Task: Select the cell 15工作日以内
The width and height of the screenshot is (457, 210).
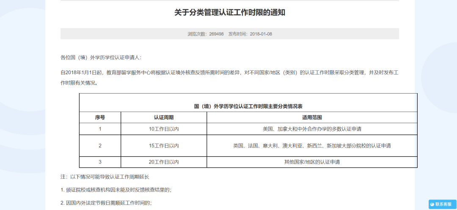Action: [164, 146]
